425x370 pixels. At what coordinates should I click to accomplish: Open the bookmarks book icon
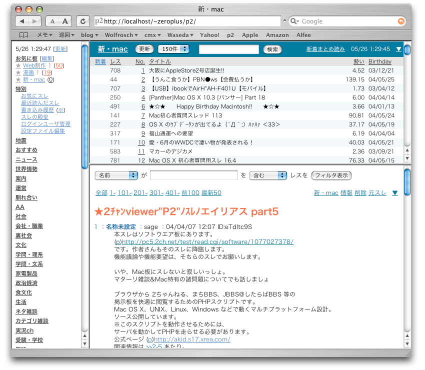pyautogui.click(x=23, y=35)
